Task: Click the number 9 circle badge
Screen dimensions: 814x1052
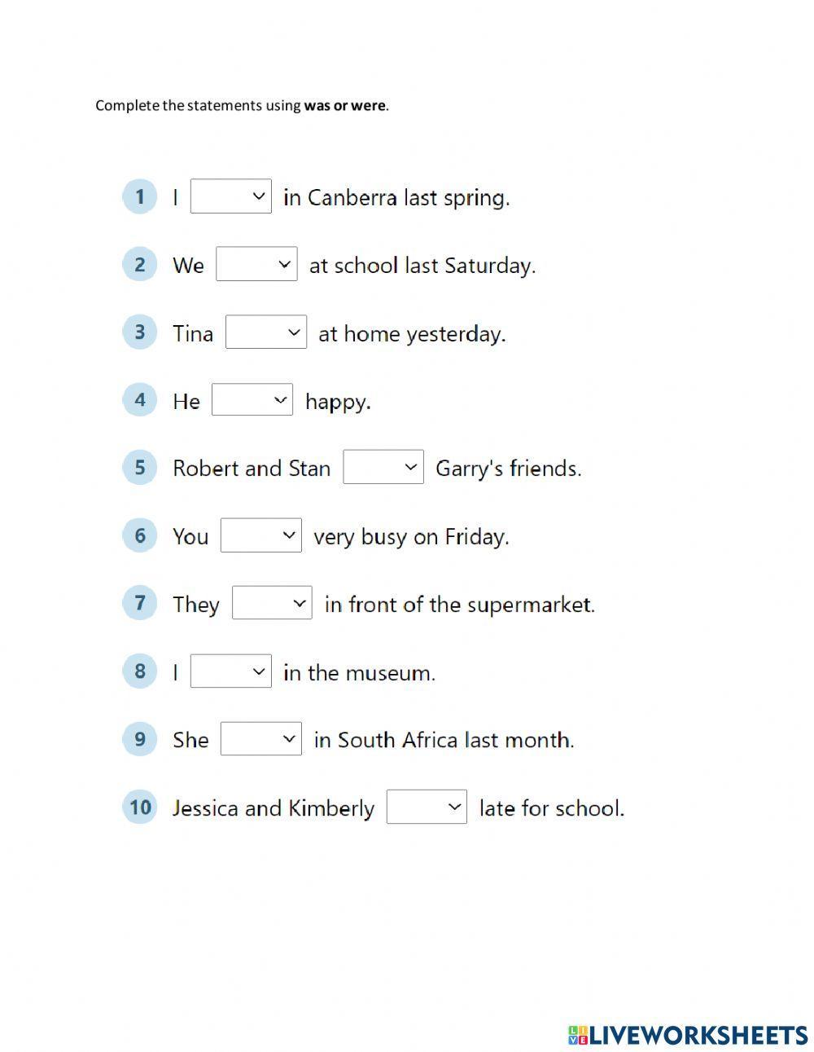Action: click(x=140, y=739)
